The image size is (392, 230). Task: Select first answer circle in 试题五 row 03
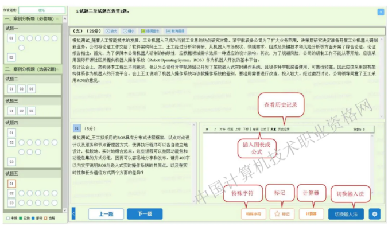pos(22,202)
